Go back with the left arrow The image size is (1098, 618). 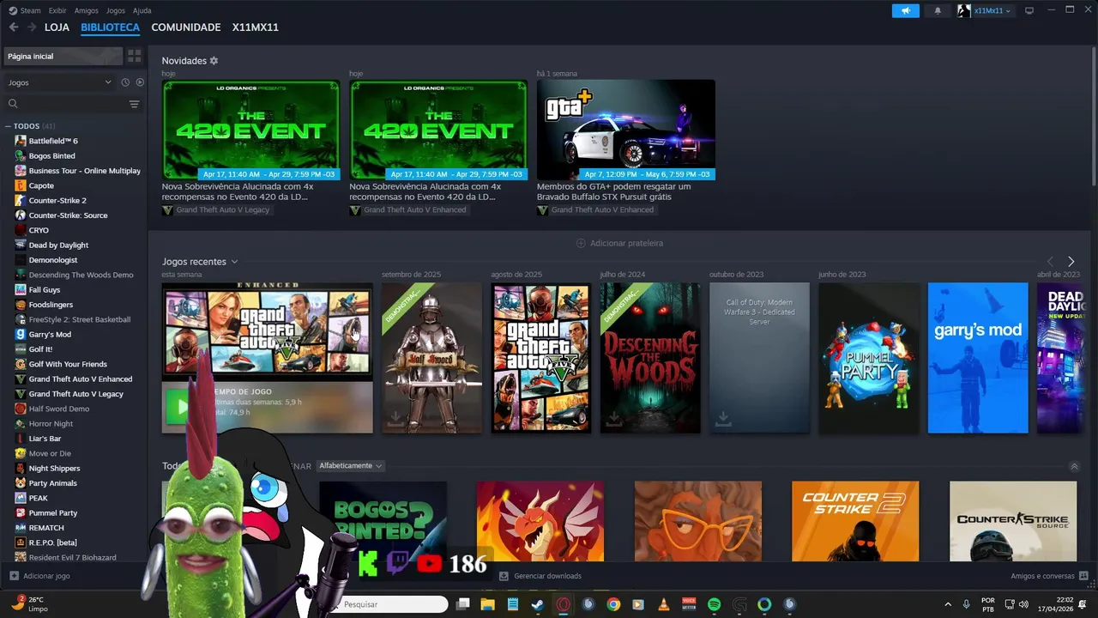13,27
